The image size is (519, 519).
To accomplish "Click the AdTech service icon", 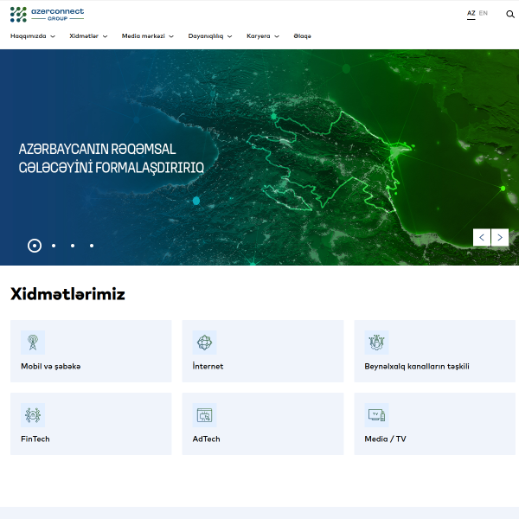I will (x=204, y=414).
